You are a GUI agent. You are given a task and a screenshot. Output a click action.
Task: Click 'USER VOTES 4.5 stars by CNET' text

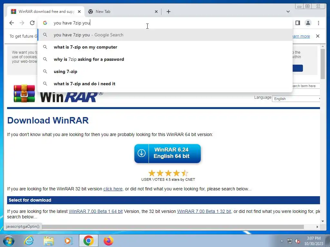(168, 179)
